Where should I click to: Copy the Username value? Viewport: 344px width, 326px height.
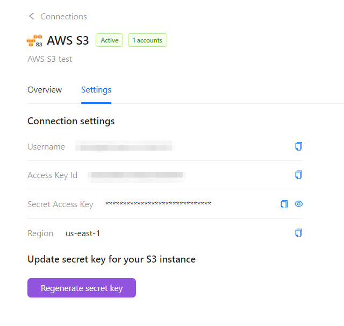click(x=299, y=146)
